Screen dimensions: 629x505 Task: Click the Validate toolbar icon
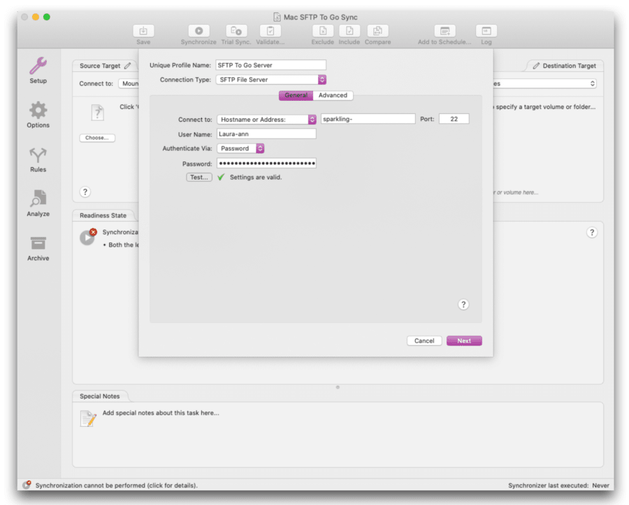pos(270,31)
